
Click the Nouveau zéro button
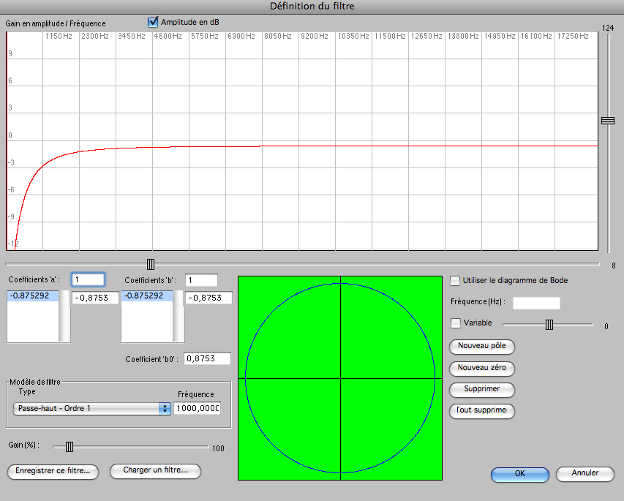click(481, 368)
